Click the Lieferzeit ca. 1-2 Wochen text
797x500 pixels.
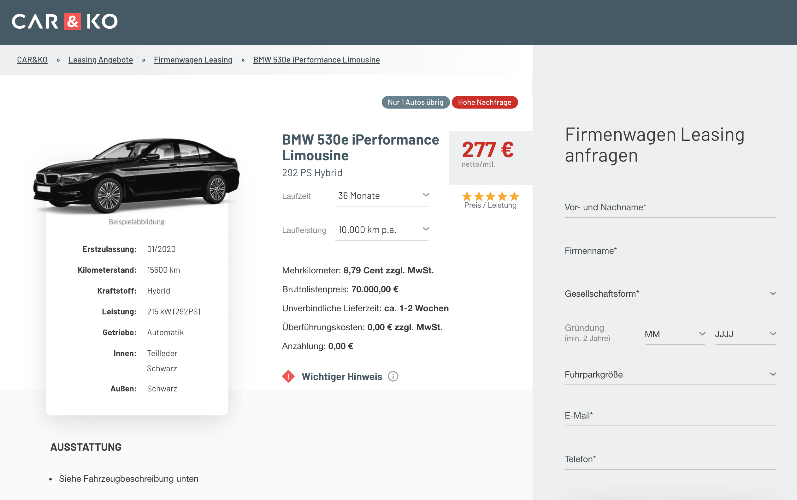click(365, 308)
